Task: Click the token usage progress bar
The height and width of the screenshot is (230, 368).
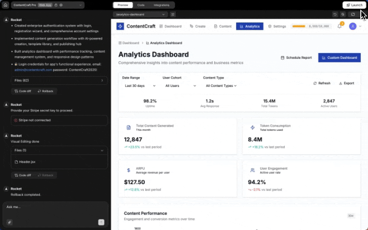Action: [299, 26]
